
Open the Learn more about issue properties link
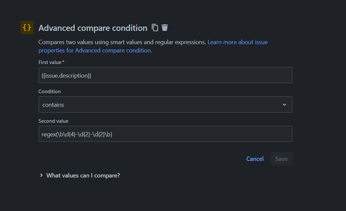point(153,46)
